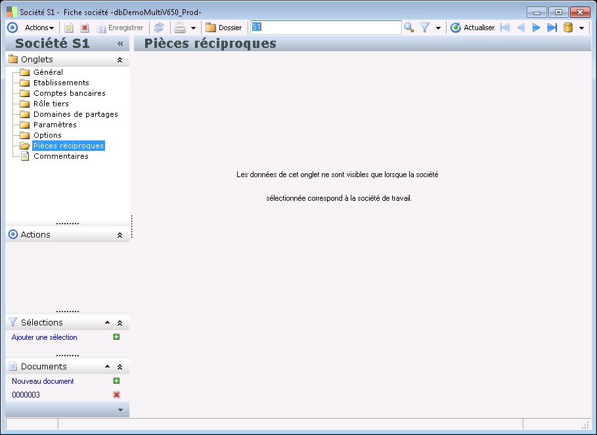Open the filter dropdown arrow
This screenshot has width=597, height=435.
click(x=438, y=28)
